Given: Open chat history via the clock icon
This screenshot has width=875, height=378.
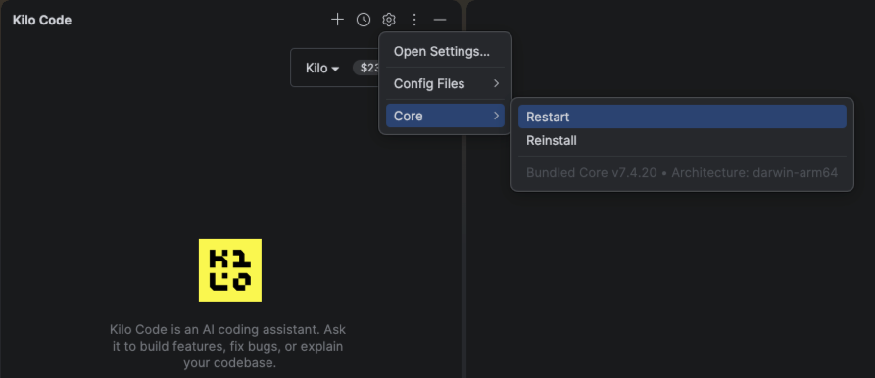Looking at the screenshot, I should point(363,20).
